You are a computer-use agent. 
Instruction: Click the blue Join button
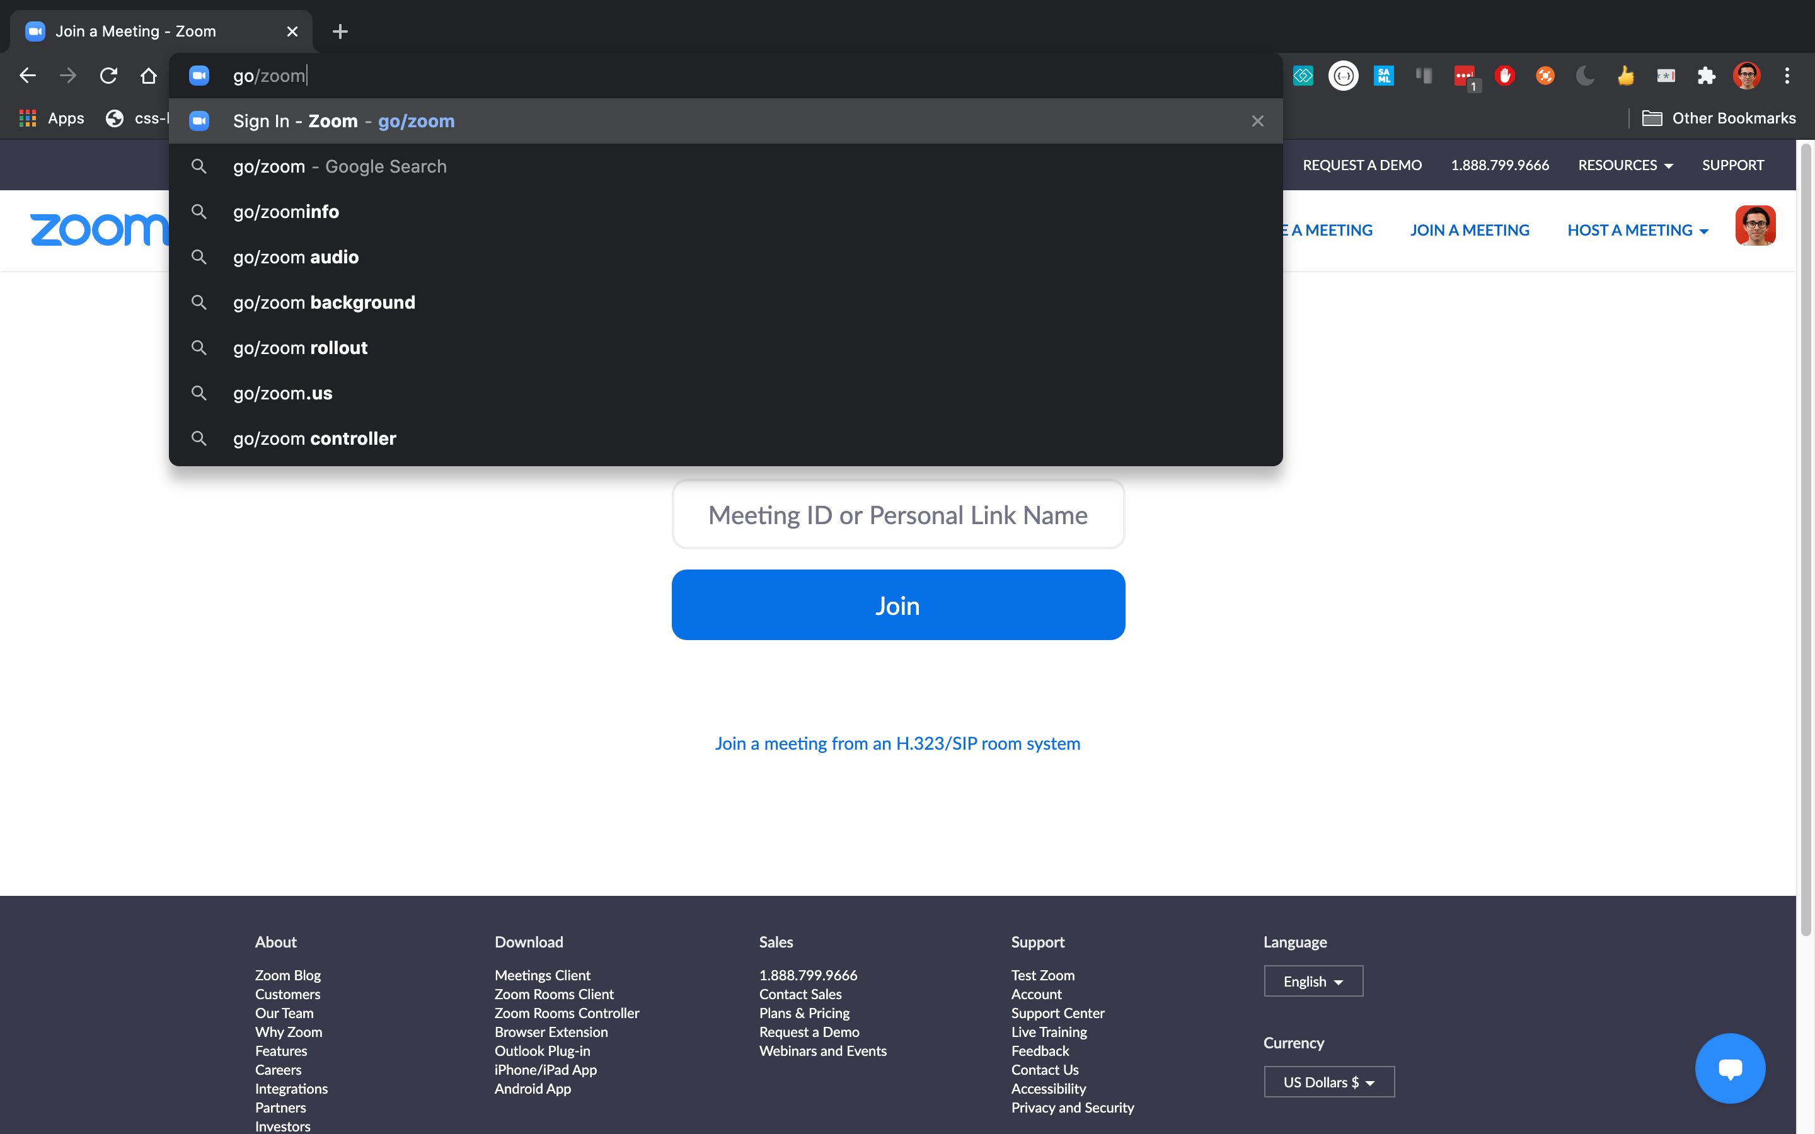(x=898, y=605)
